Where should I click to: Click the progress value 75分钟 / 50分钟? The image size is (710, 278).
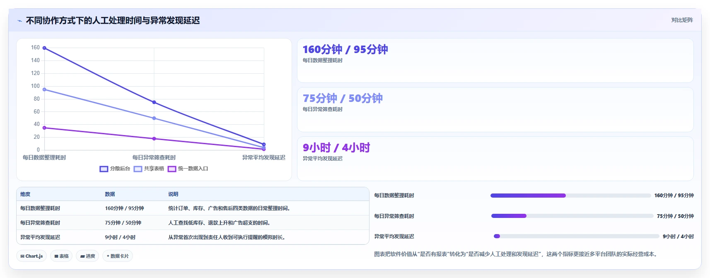[x=675, y=216]
